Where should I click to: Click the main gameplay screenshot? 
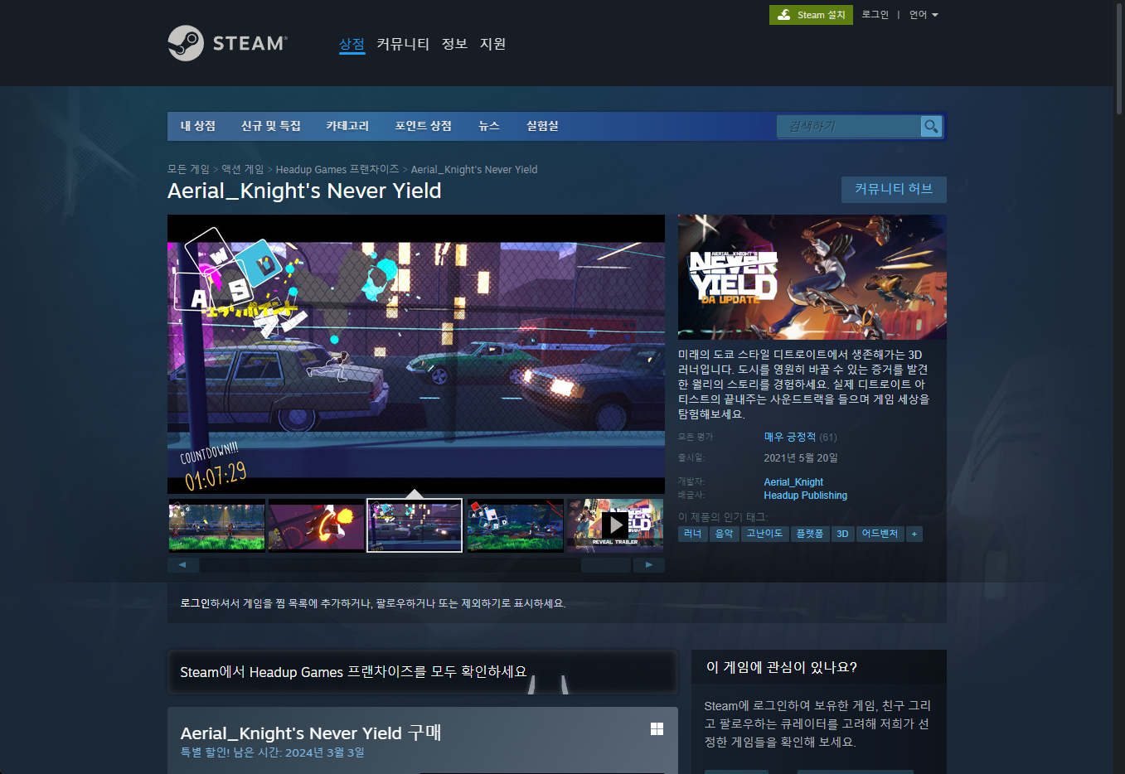point(416,355)
